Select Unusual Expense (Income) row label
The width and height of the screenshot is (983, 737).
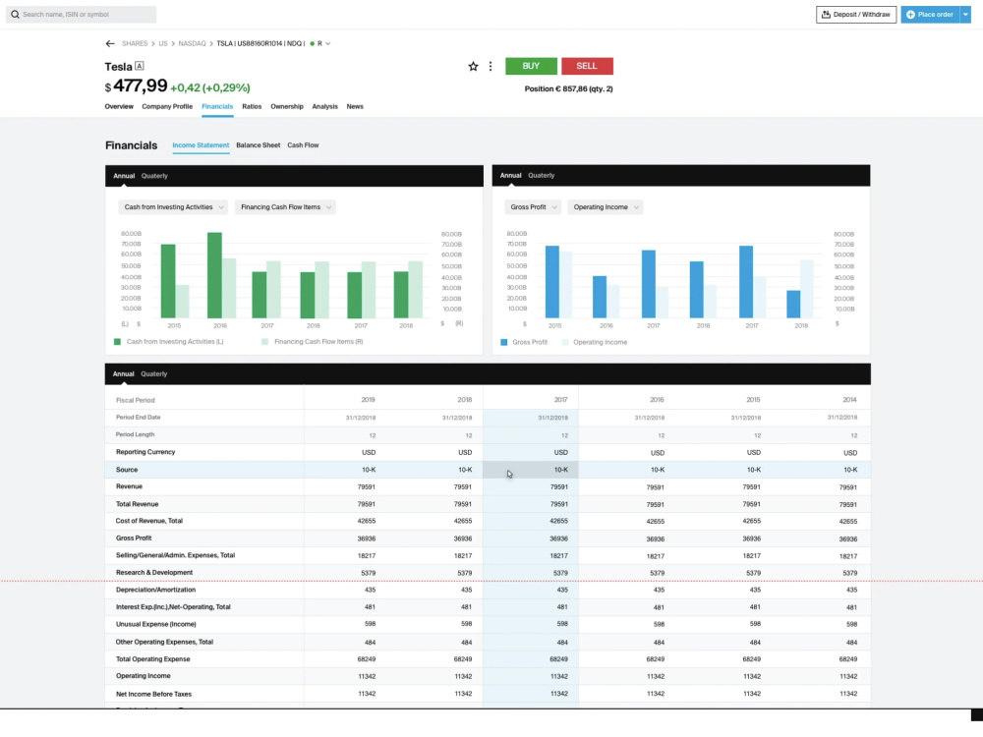(x=156, y=625)
